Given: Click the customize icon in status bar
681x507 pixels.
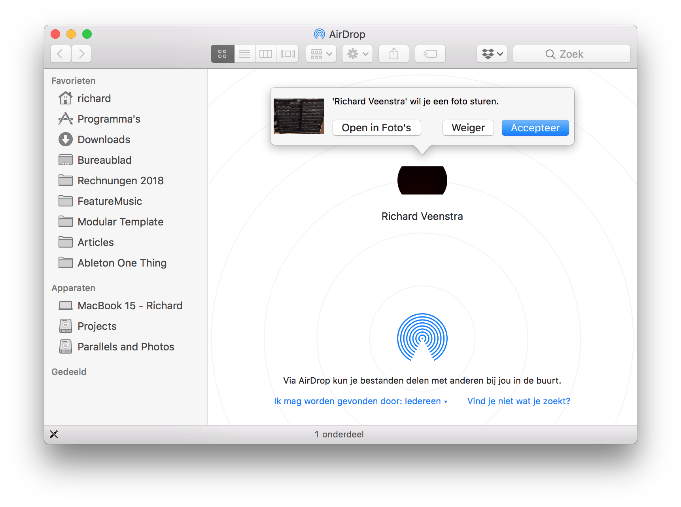Looking at the screenshot, I should [54, 434].
